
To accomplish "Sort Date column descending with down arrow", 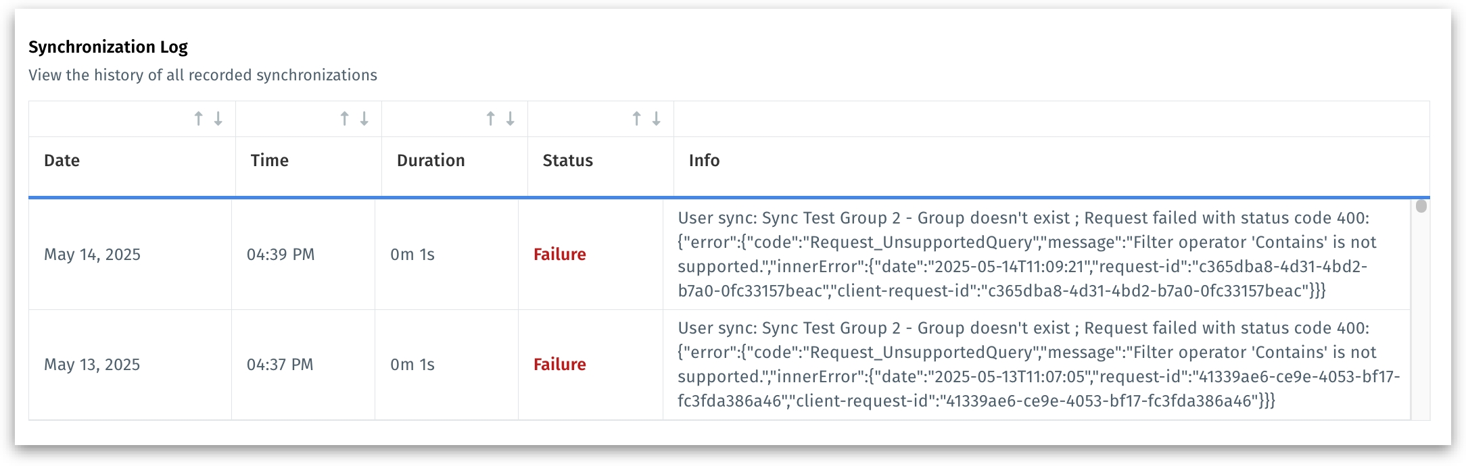I will 218,119.
